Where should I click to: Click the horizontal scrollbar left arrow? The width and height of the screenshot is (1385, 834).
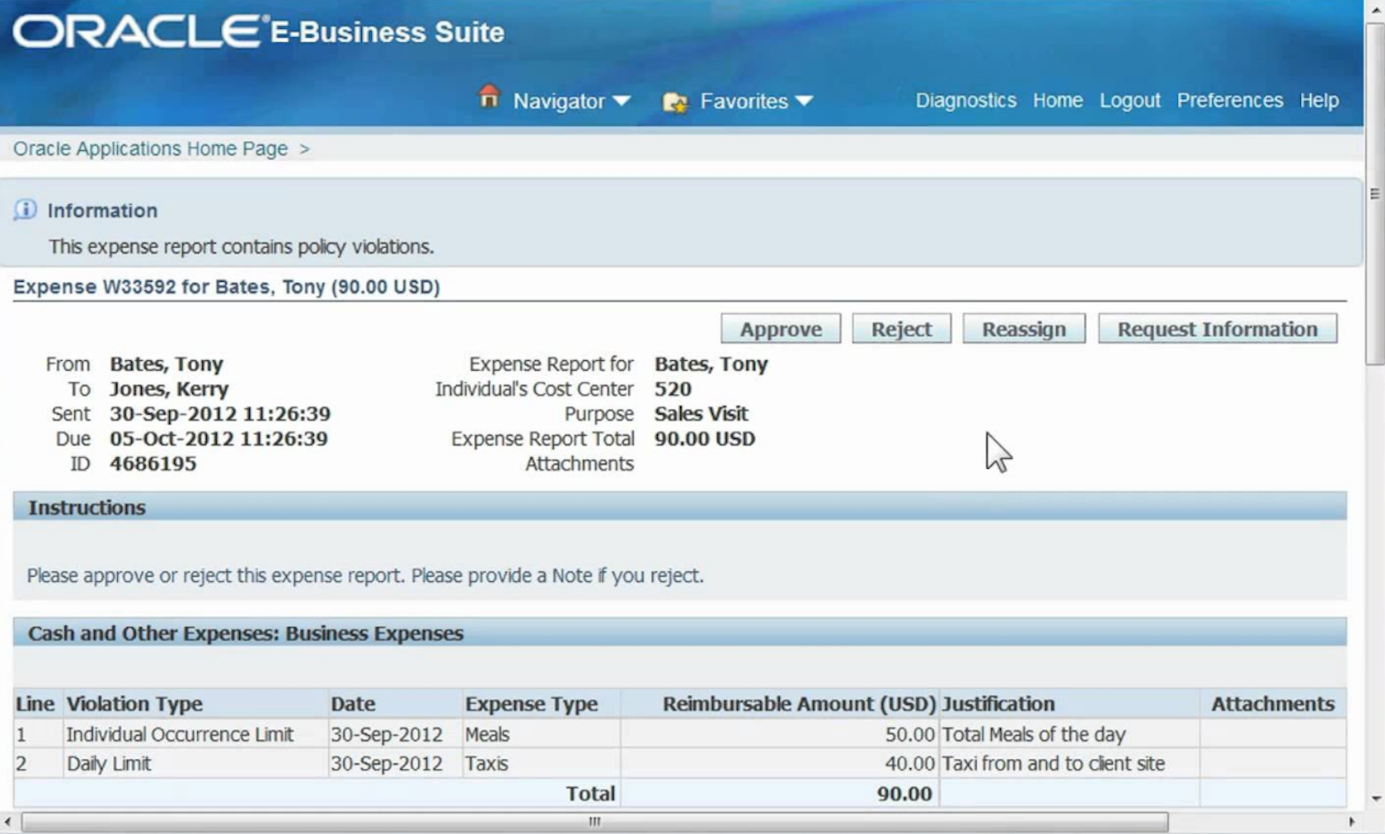coord(8,822)
